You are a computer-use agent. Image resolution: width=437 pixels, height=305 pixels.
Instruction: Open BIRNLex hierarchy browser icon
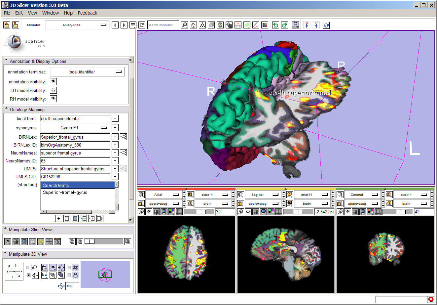[x=123, y=137]
